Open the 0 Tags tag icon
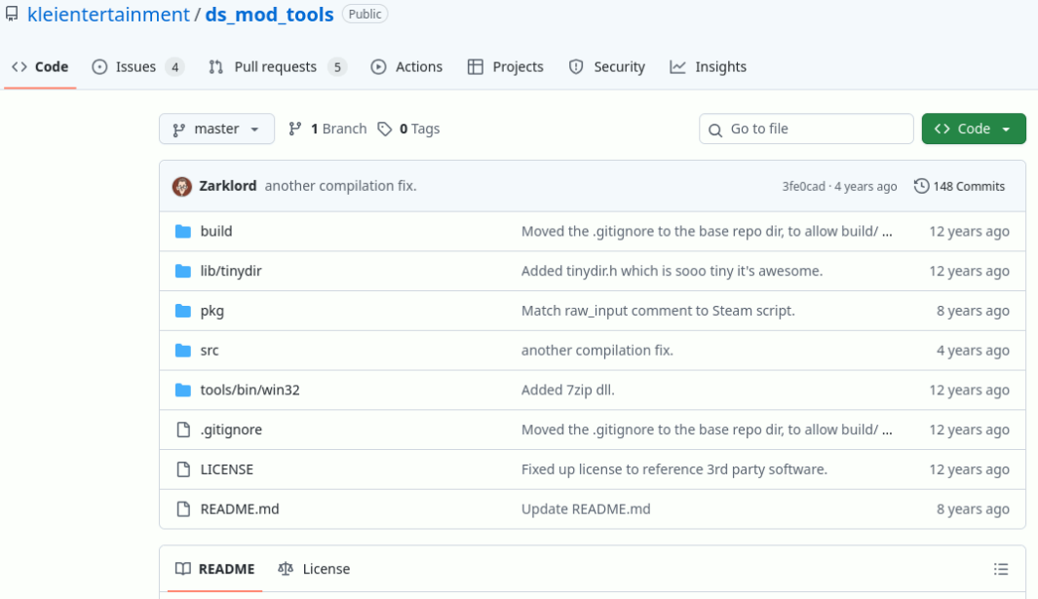The width and height of the screenshot is (1038, 599). [x=385, y=129]
